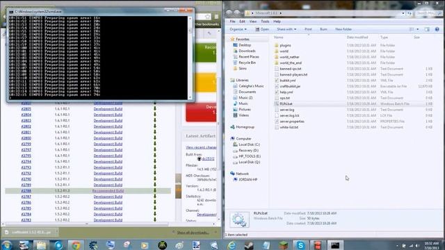Click the Burn toolbar button

323,29
